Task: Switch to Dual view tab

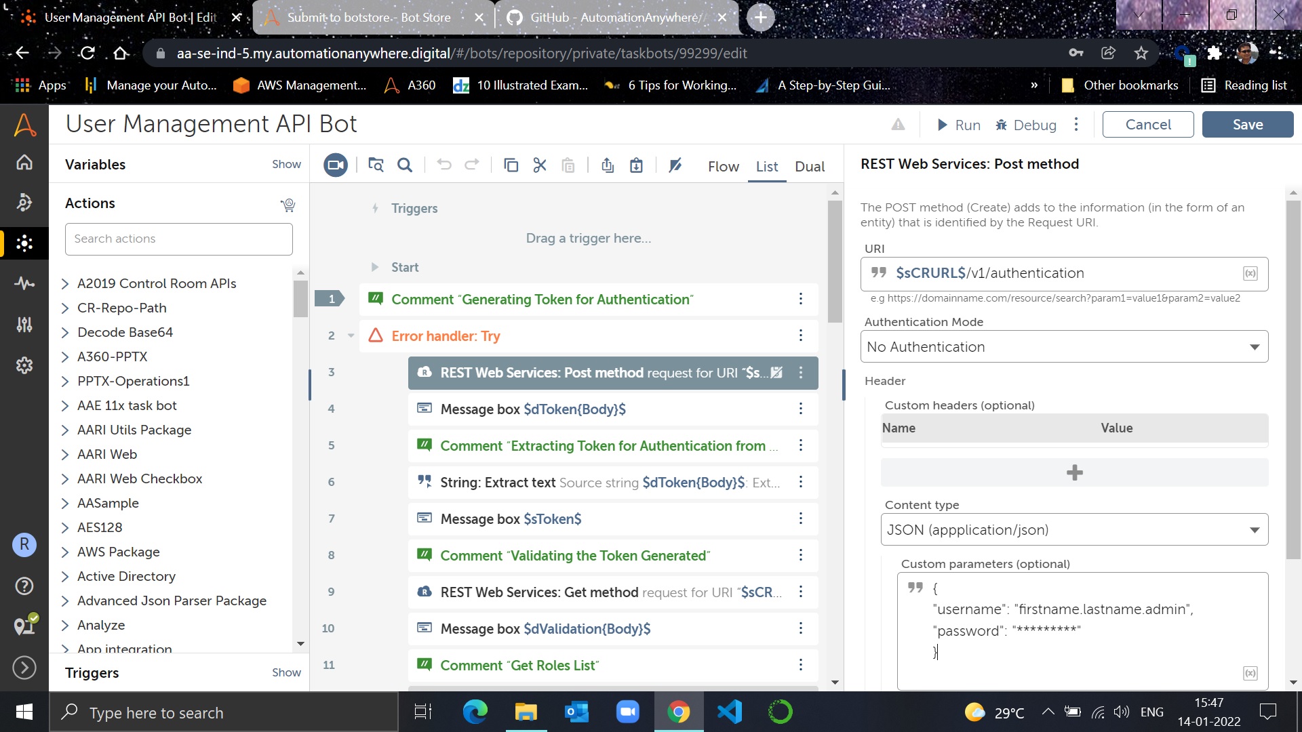Action: [x=809, y=167]
